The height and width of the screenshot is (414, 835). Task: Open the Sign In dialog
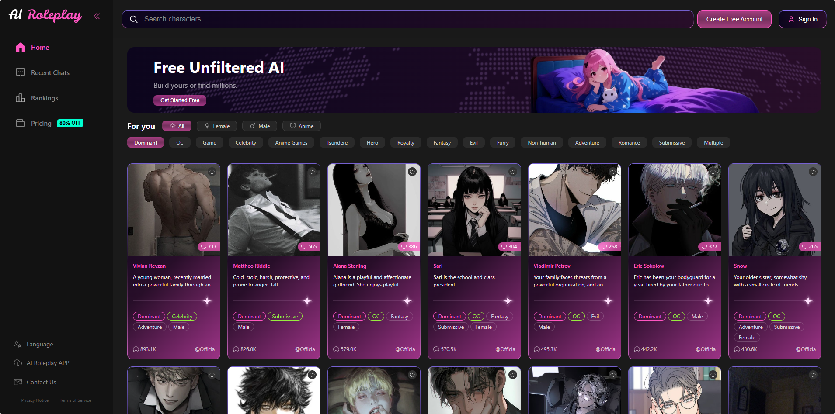(802, 19)
